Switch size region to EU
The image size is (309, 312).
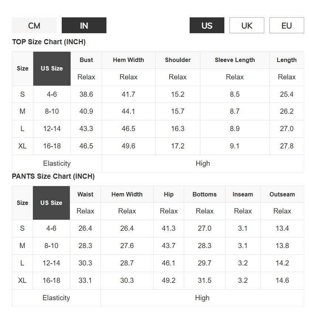286,25
